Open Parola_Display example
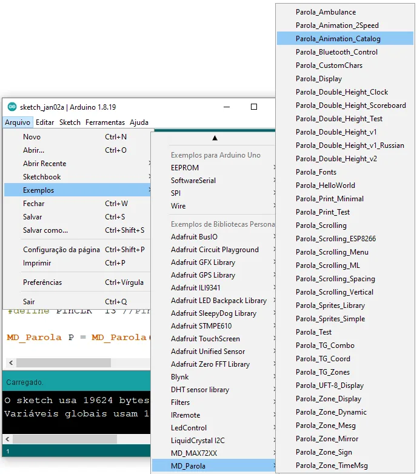This screenshot has height=474, width=417. tap(345, 79)
